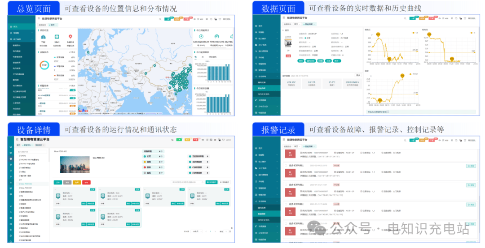Tick the checkbox on alarm row dated 2023-02-04

[286, 165]
